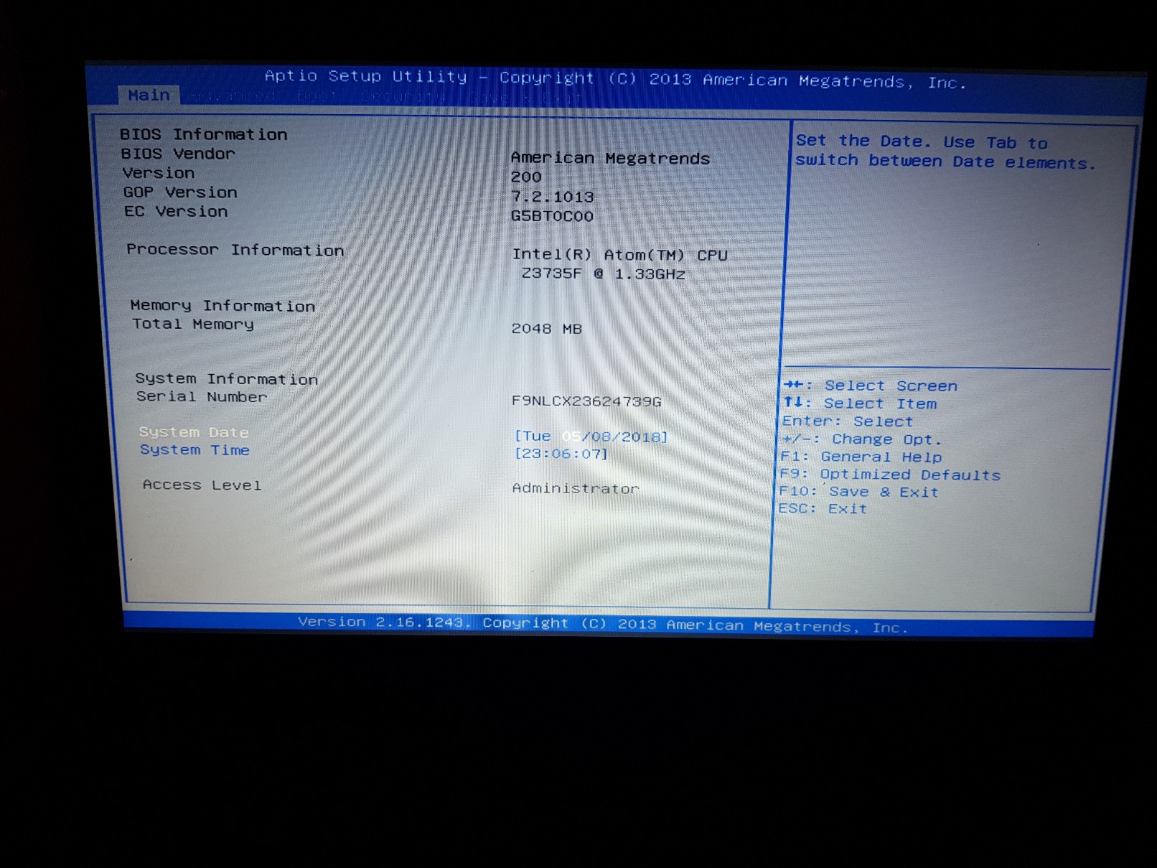
Task: Click the version value 200
Action: [526, 177]
